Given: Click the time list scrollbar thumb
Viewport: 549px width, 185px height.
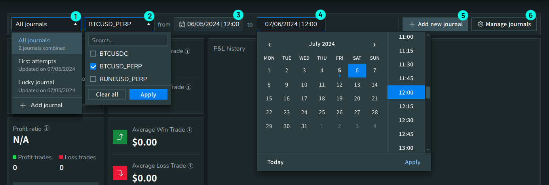Looking at the screenshot, I should [428, 92].
